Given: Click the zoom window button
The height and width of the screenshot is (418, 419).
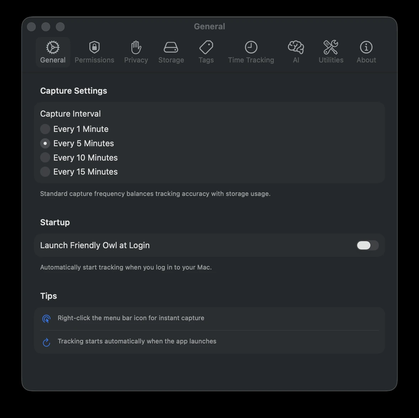Looking at the screenshot, I should tap(60, 27).
